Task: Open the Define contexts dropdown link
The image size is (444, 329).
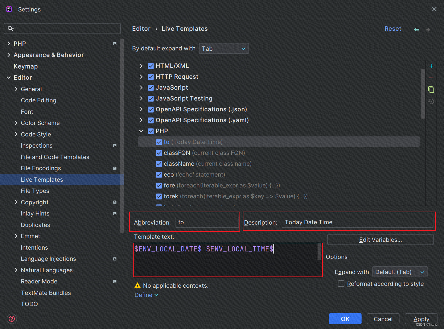Action: pos(146,295)
